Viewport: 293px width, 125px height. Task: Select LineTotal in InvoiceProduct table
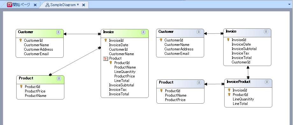pos(240,104)
